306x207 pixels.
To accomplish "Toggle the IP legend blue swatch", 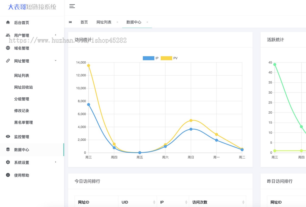I will click(x=148, y=58).
